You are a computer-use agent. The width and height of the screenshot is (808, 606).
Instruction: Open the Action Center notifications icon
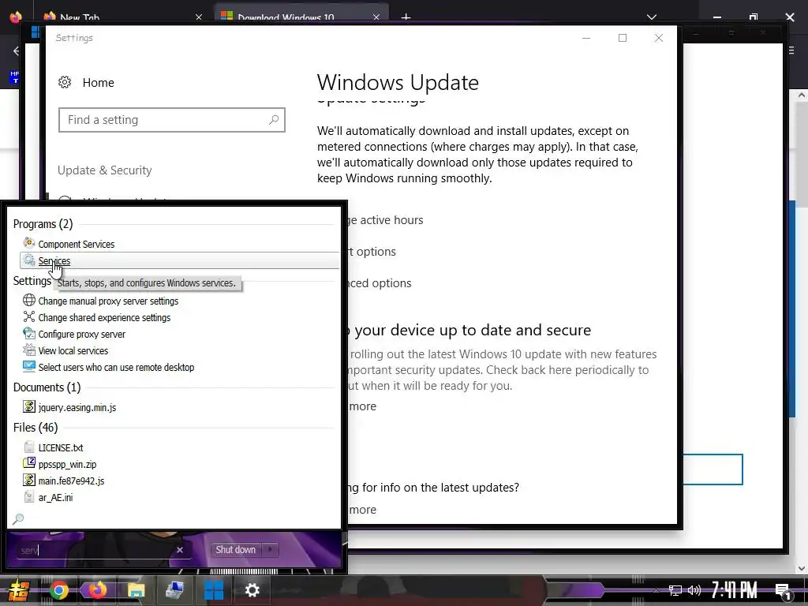coord(784,590)
